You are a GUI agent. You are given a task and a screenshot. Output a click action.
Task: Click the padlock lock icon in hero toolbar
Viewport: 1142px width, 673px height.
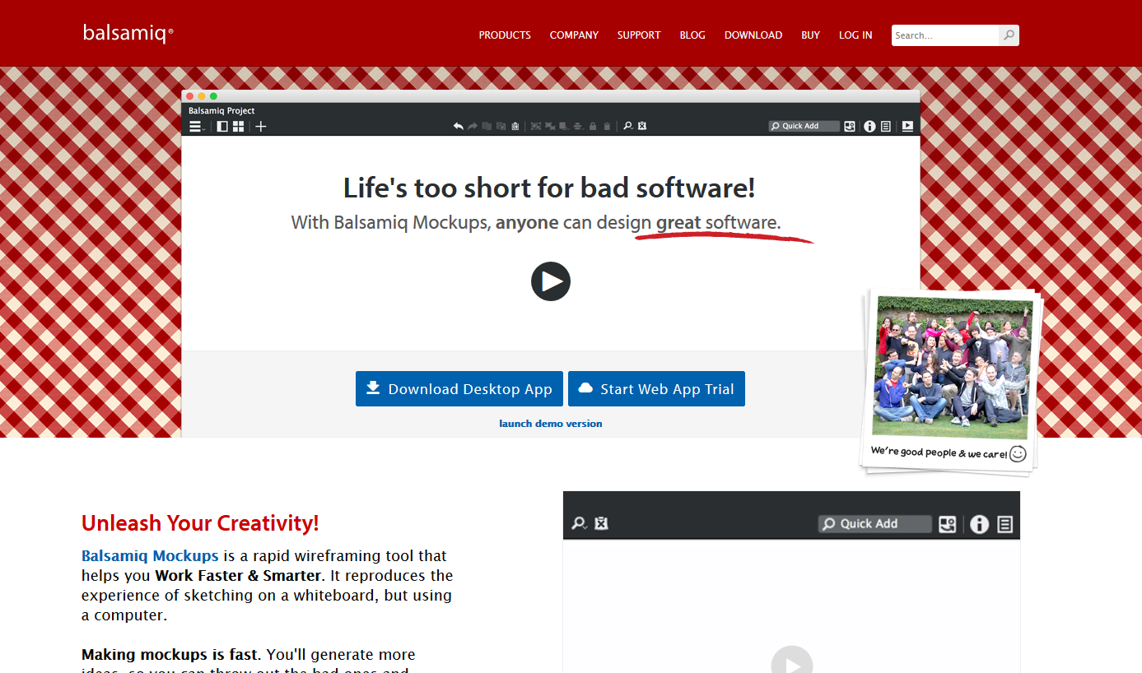593,126
